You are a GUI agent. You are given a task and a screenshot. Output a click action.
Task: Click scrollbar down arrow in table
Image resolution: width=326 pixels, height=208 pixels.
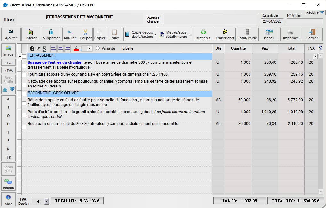(321, 192)
